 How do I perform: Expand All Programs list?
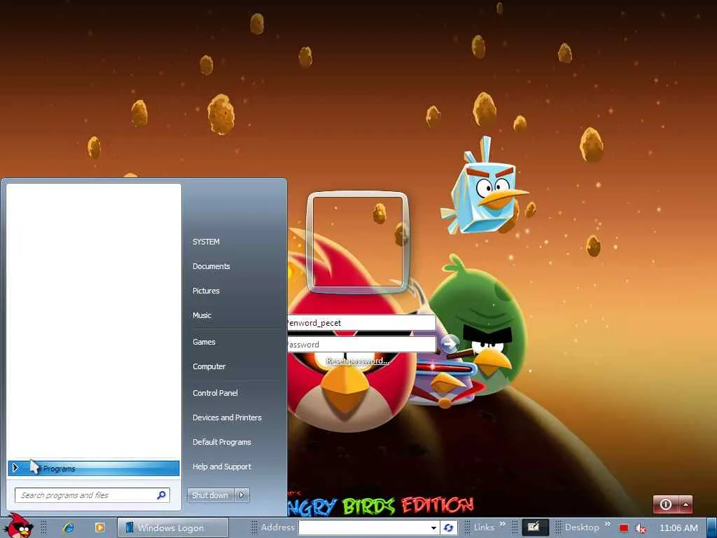pos(94,468)
